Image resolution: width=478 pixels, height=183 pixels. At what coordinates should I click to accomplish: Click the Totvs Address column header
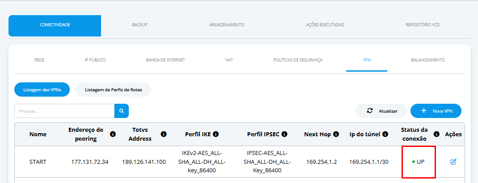pyautogui.click(x=140, y=134)
